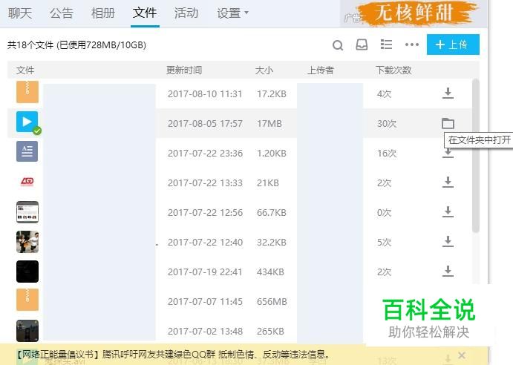Click the date 2017-07-02 13:48
The height and width of the screenshot is (365, 513).
tap(205, 332)
